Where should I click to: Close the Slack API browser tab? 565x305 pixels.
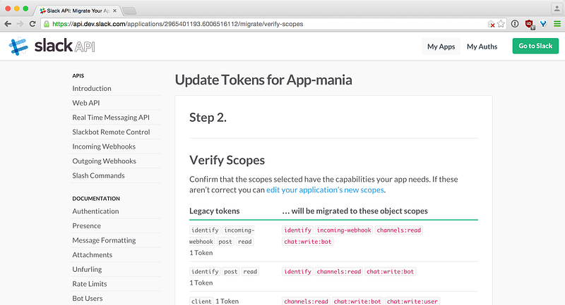point(114,11)
